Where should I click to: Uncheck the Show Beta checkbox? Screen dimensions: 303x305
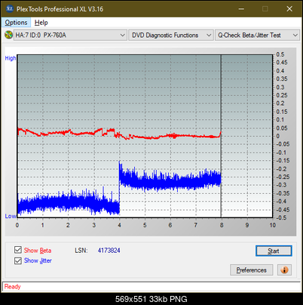(x=18, y=250)
